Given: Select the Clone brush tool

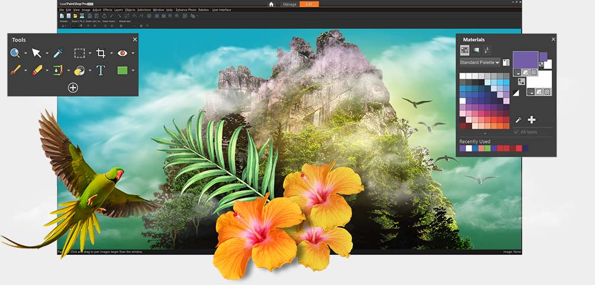Looking at the screenshot, I should [x=58, y=70].
